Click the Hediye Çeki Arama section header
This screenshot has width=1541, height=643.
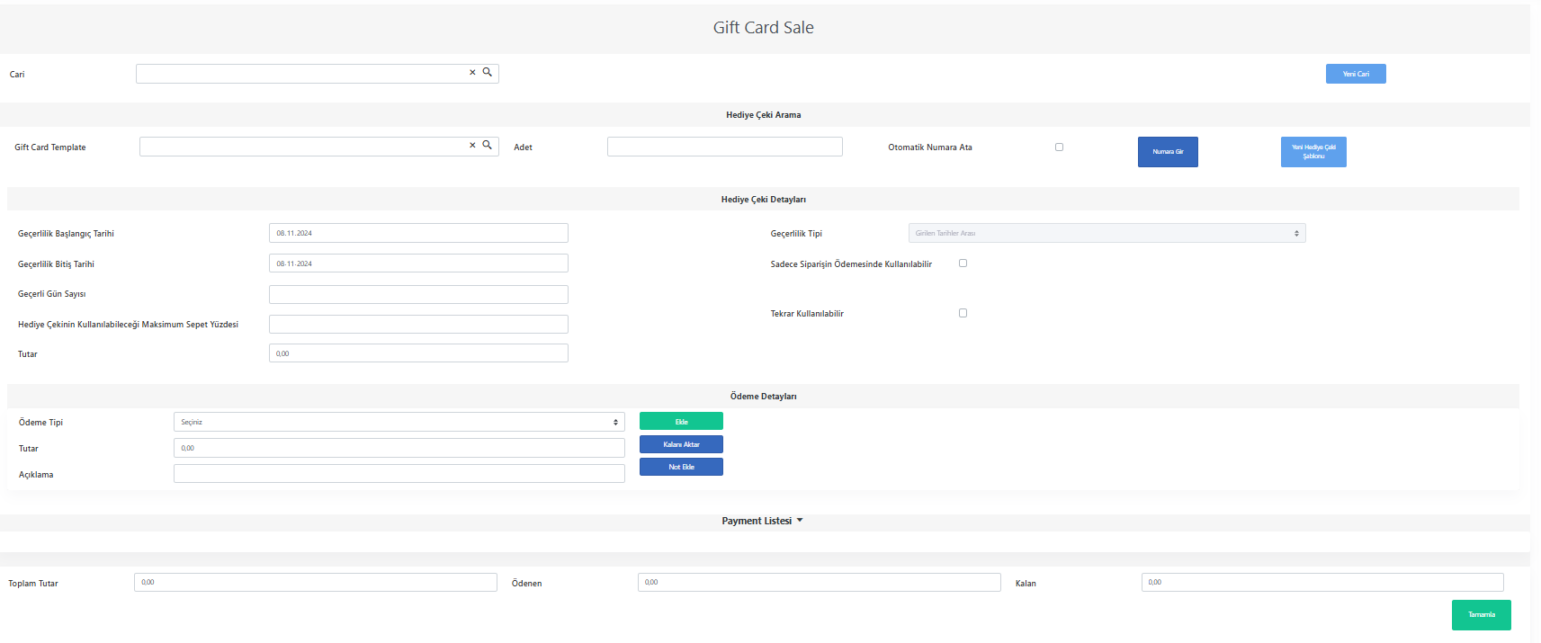(764, 115)
